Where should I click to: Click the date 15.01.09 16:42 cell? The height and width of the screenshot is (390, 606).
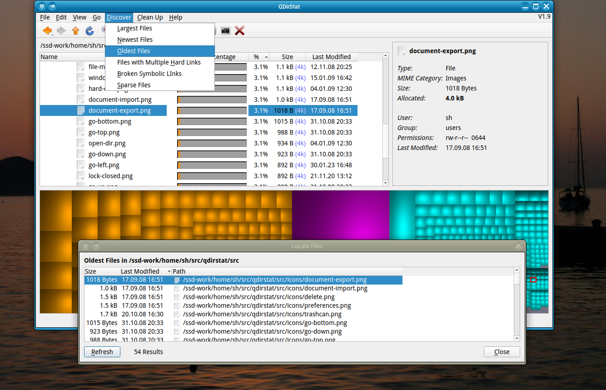[331, 78]
